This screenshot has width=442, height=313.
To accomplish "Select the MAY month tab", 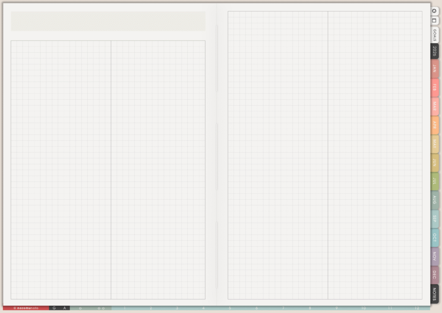I will click(x=434, y=144).
